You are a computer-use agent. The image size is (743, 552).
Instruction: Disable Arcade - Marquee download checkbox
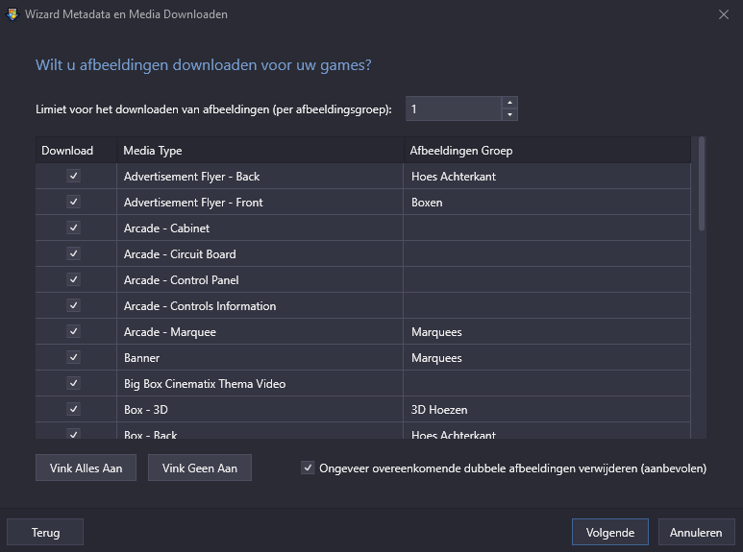tap(73, 331)
